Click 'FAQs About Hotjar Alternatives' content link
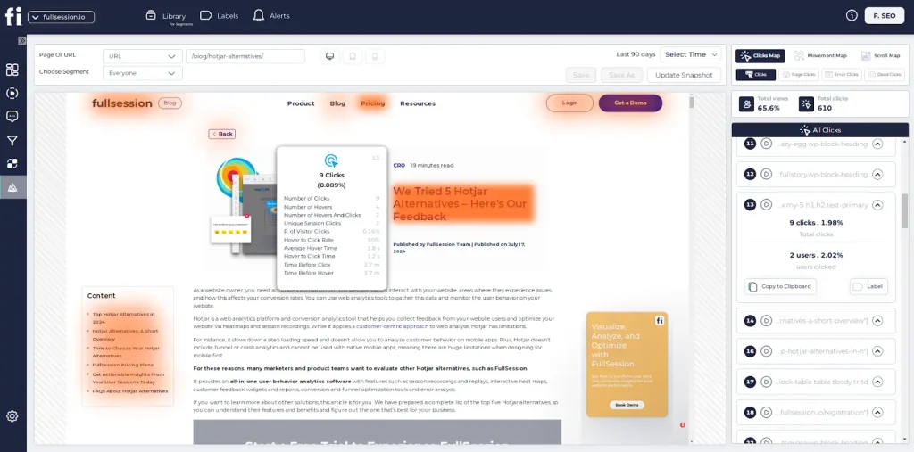 [130, 391]
